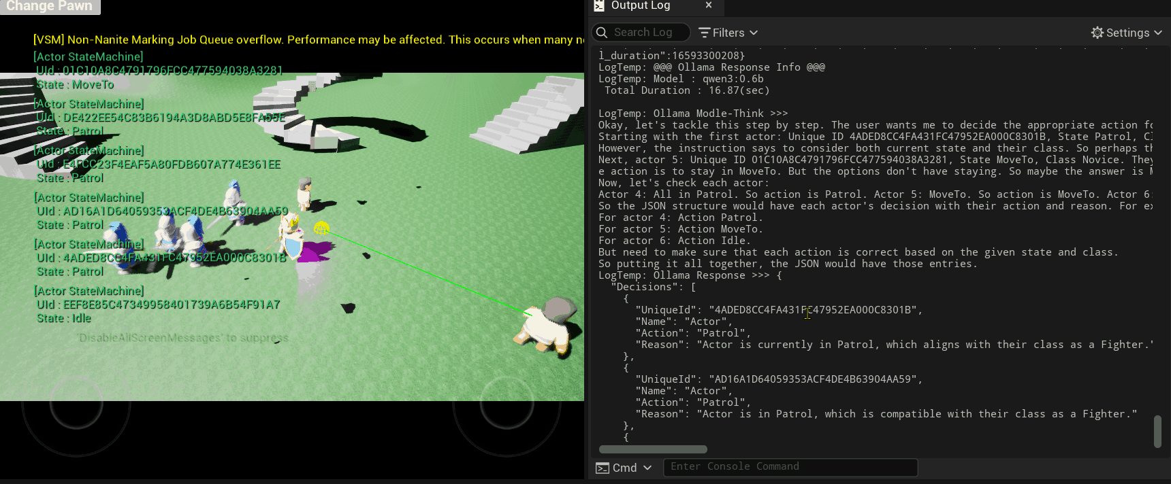Expand the Settings chevron arrow

pos(1157,33)
